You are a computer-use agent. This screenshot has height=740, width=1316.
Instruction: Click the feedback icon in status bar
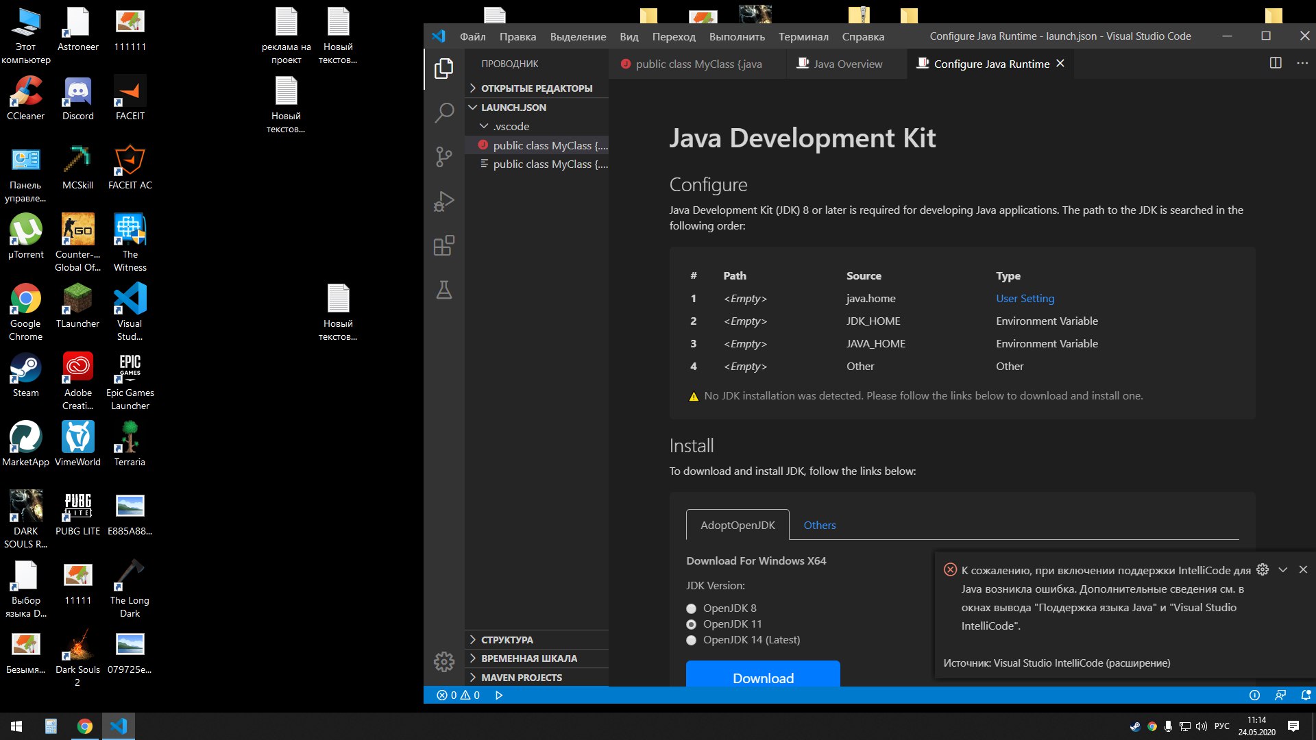click(x=1280, y=695)
